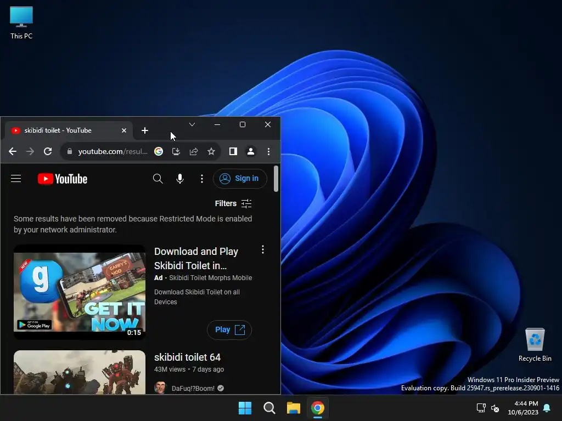The width and height of the screenshot is (562, 421).
Task: Open notification bell in tray
Action: [547, 408]
